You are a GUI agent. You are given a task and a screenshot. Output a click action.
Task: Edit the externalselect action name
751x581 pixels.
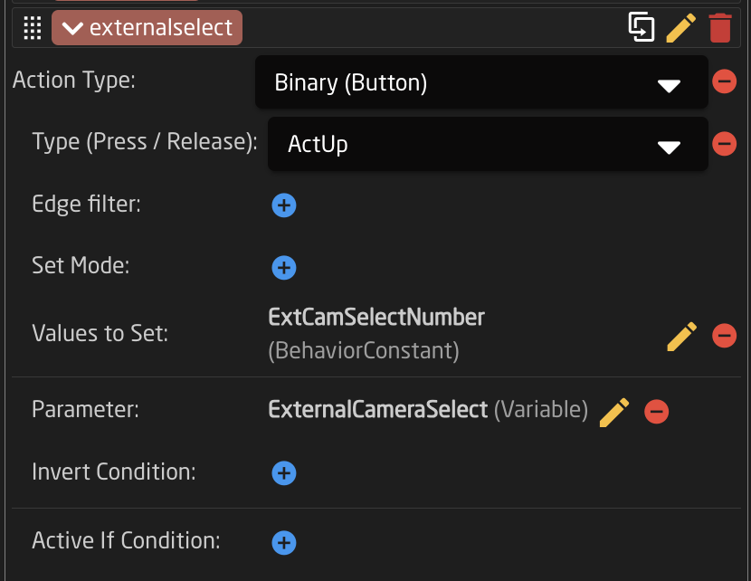[680, 28]
